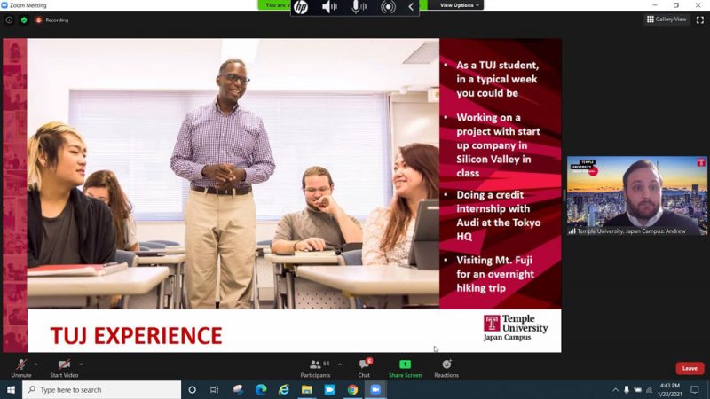The width and height of the screenshot is (710, 399).
Task: Open the Reactions menu
Action: pos(446,368)
